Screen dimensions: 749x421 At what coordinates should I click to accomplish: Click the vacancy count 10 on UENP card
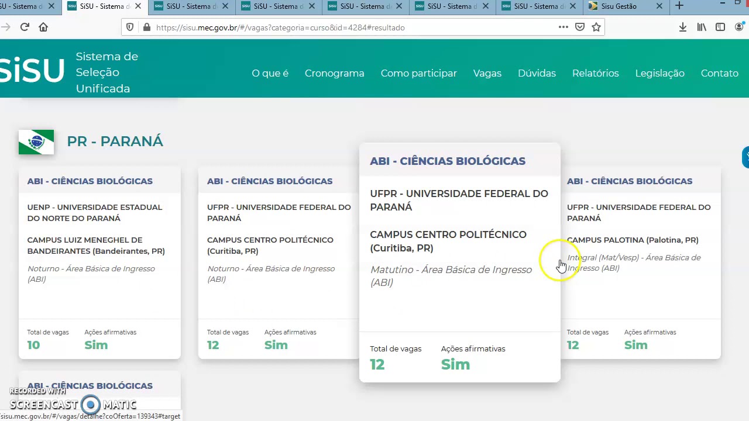[33, 345]
